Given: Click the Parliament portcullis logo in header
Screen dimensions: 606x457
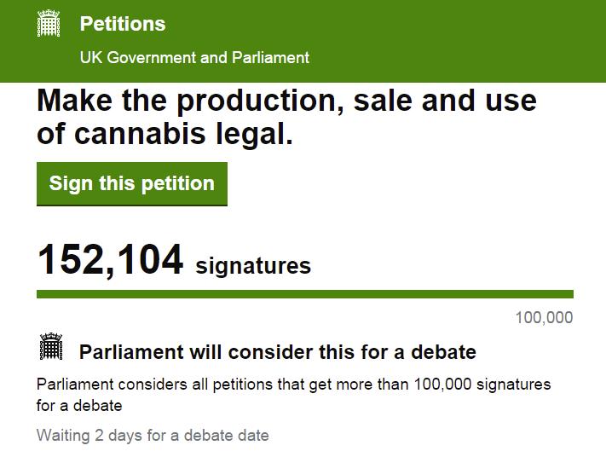Looking at the screenshot, I should click(49, 24).
